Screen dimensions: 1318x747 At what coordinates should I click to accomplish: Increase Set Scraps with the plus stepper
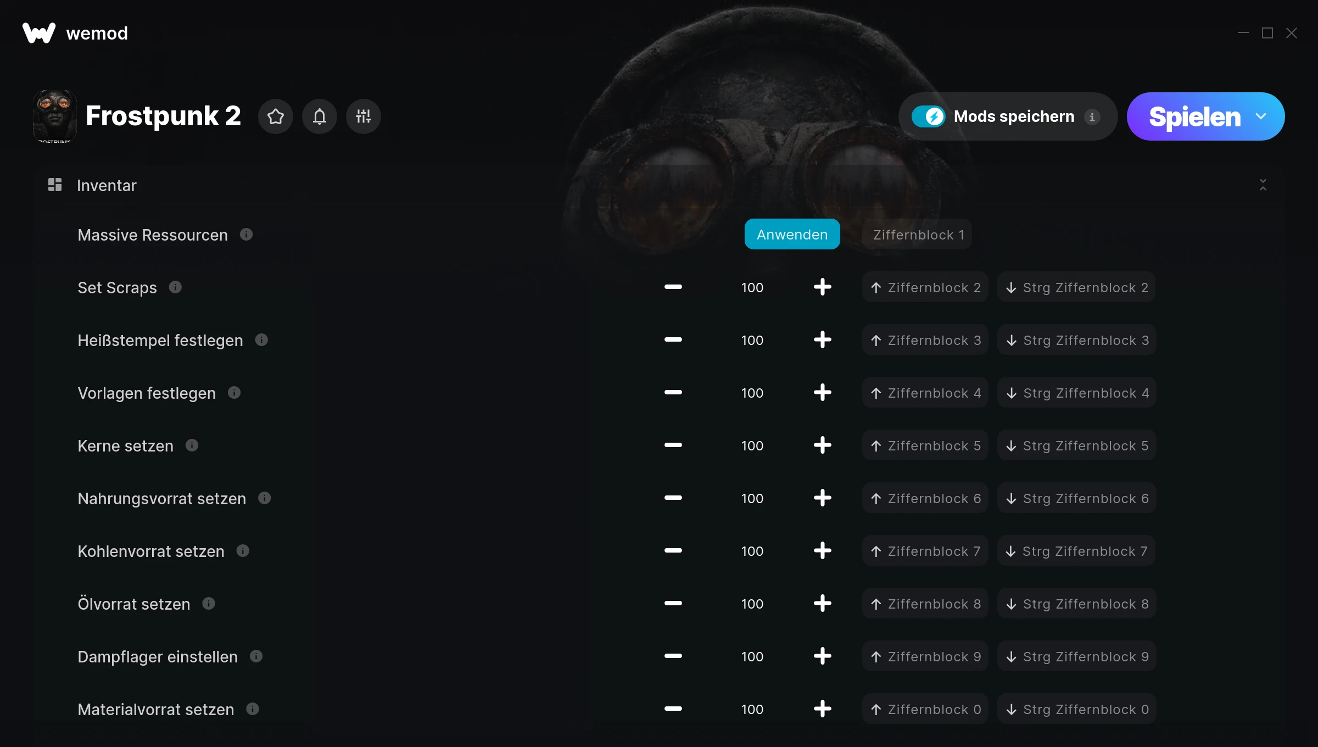[x=822, y=287]
